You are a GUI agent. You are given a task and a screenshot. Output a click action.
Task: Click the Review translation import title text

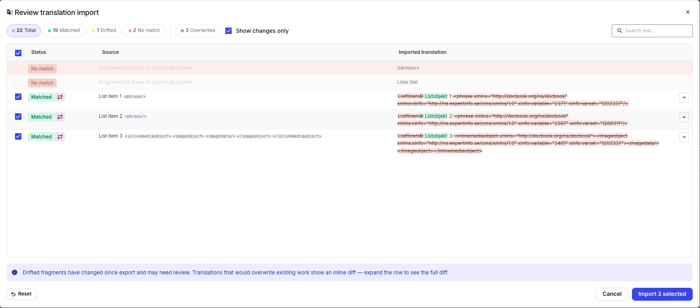click(x=57, y=13)
